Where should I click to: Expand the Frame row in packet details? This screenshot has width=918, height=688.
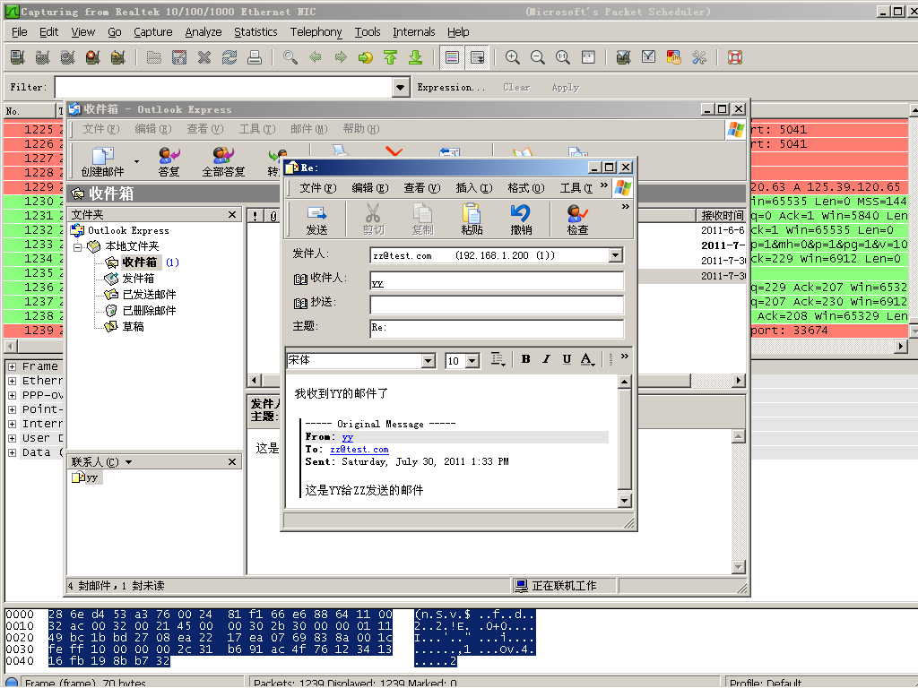click(12, 366)
